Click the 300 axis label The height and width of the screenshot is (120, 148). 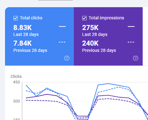tap(16, 101)
